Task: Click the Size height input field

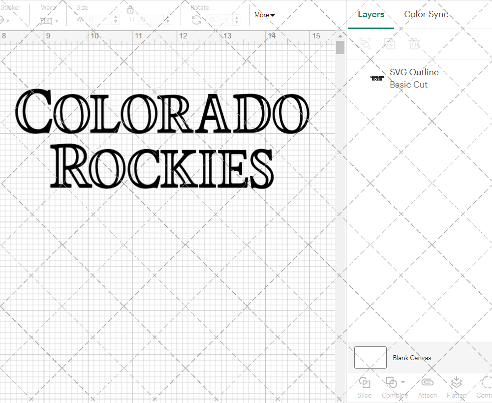Action: click(151, 20)
